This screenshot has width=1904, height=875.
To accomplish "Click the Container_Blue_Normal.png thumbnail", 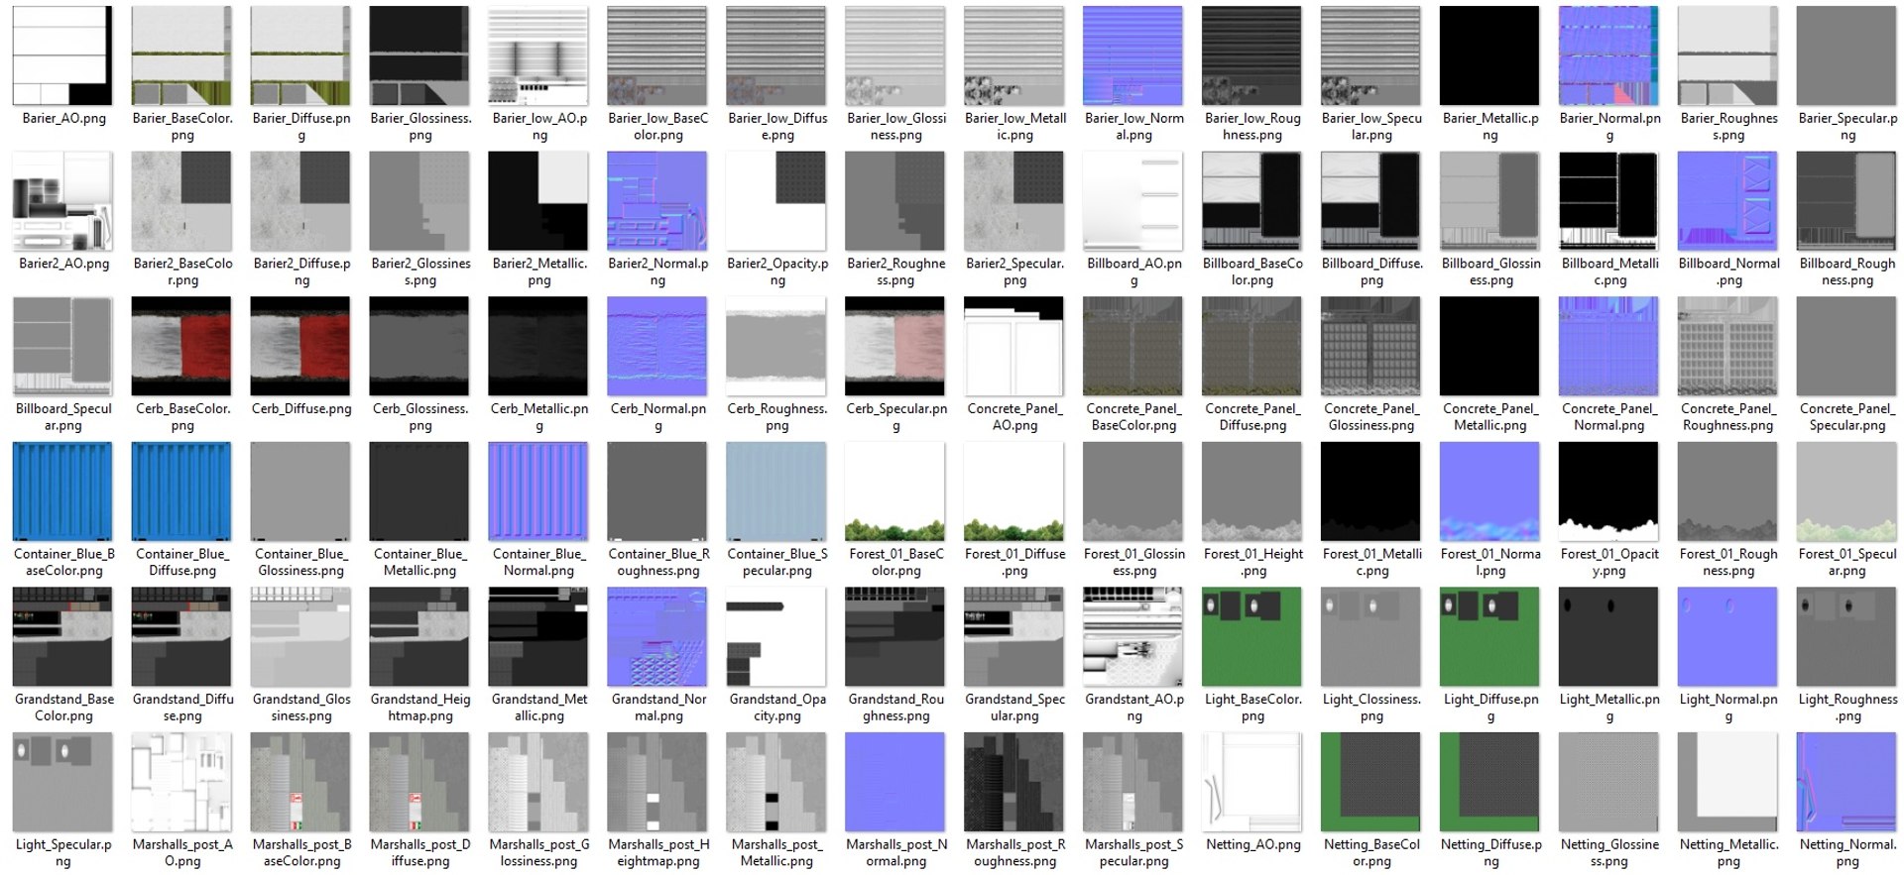I will (538, 492).
